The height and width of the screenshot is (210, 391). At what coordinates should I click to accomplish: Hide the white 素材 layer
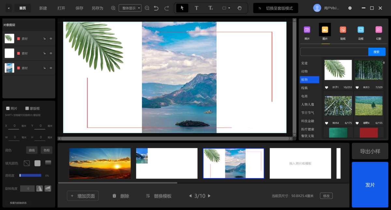pos(51,53)
